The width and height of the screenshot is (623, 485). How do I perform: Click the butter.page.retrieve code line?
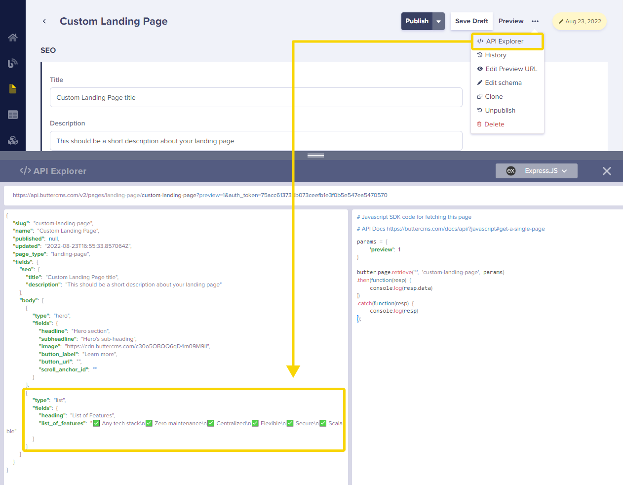pyautogui.click(x=430, y=272)
